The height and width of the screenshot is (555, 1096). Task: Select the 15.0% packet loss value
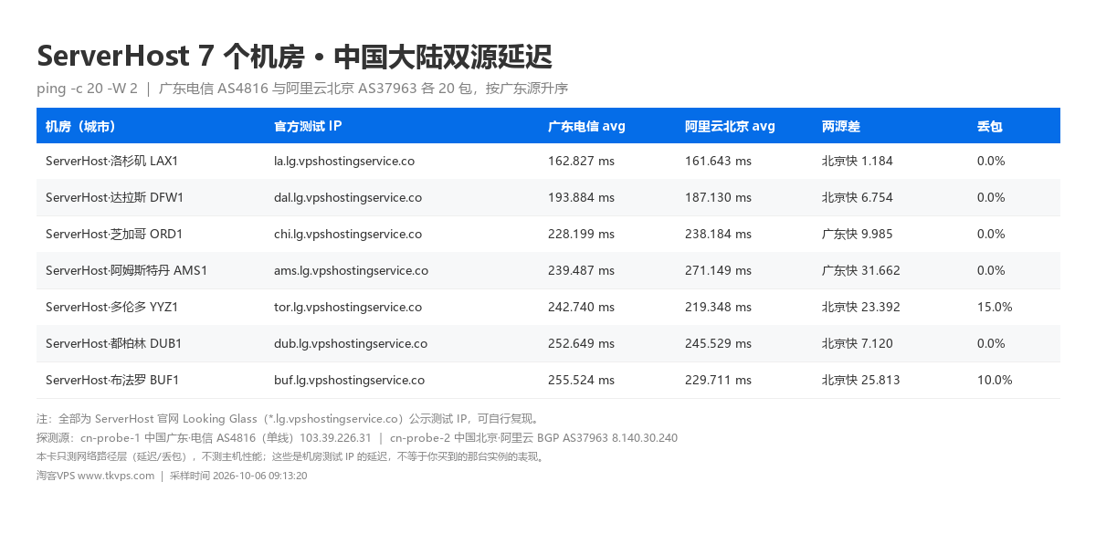pyautogui.click(x=995, y=307)
